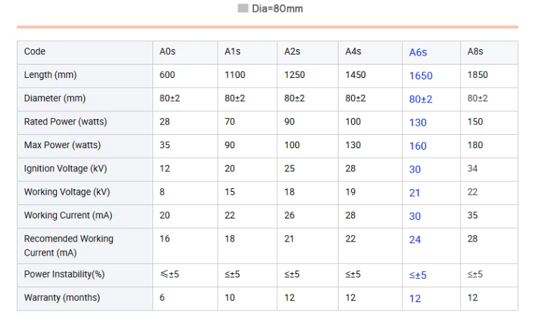Click the blue 21 working voltage value
The image size is (533, 321).
click(415, 192)
